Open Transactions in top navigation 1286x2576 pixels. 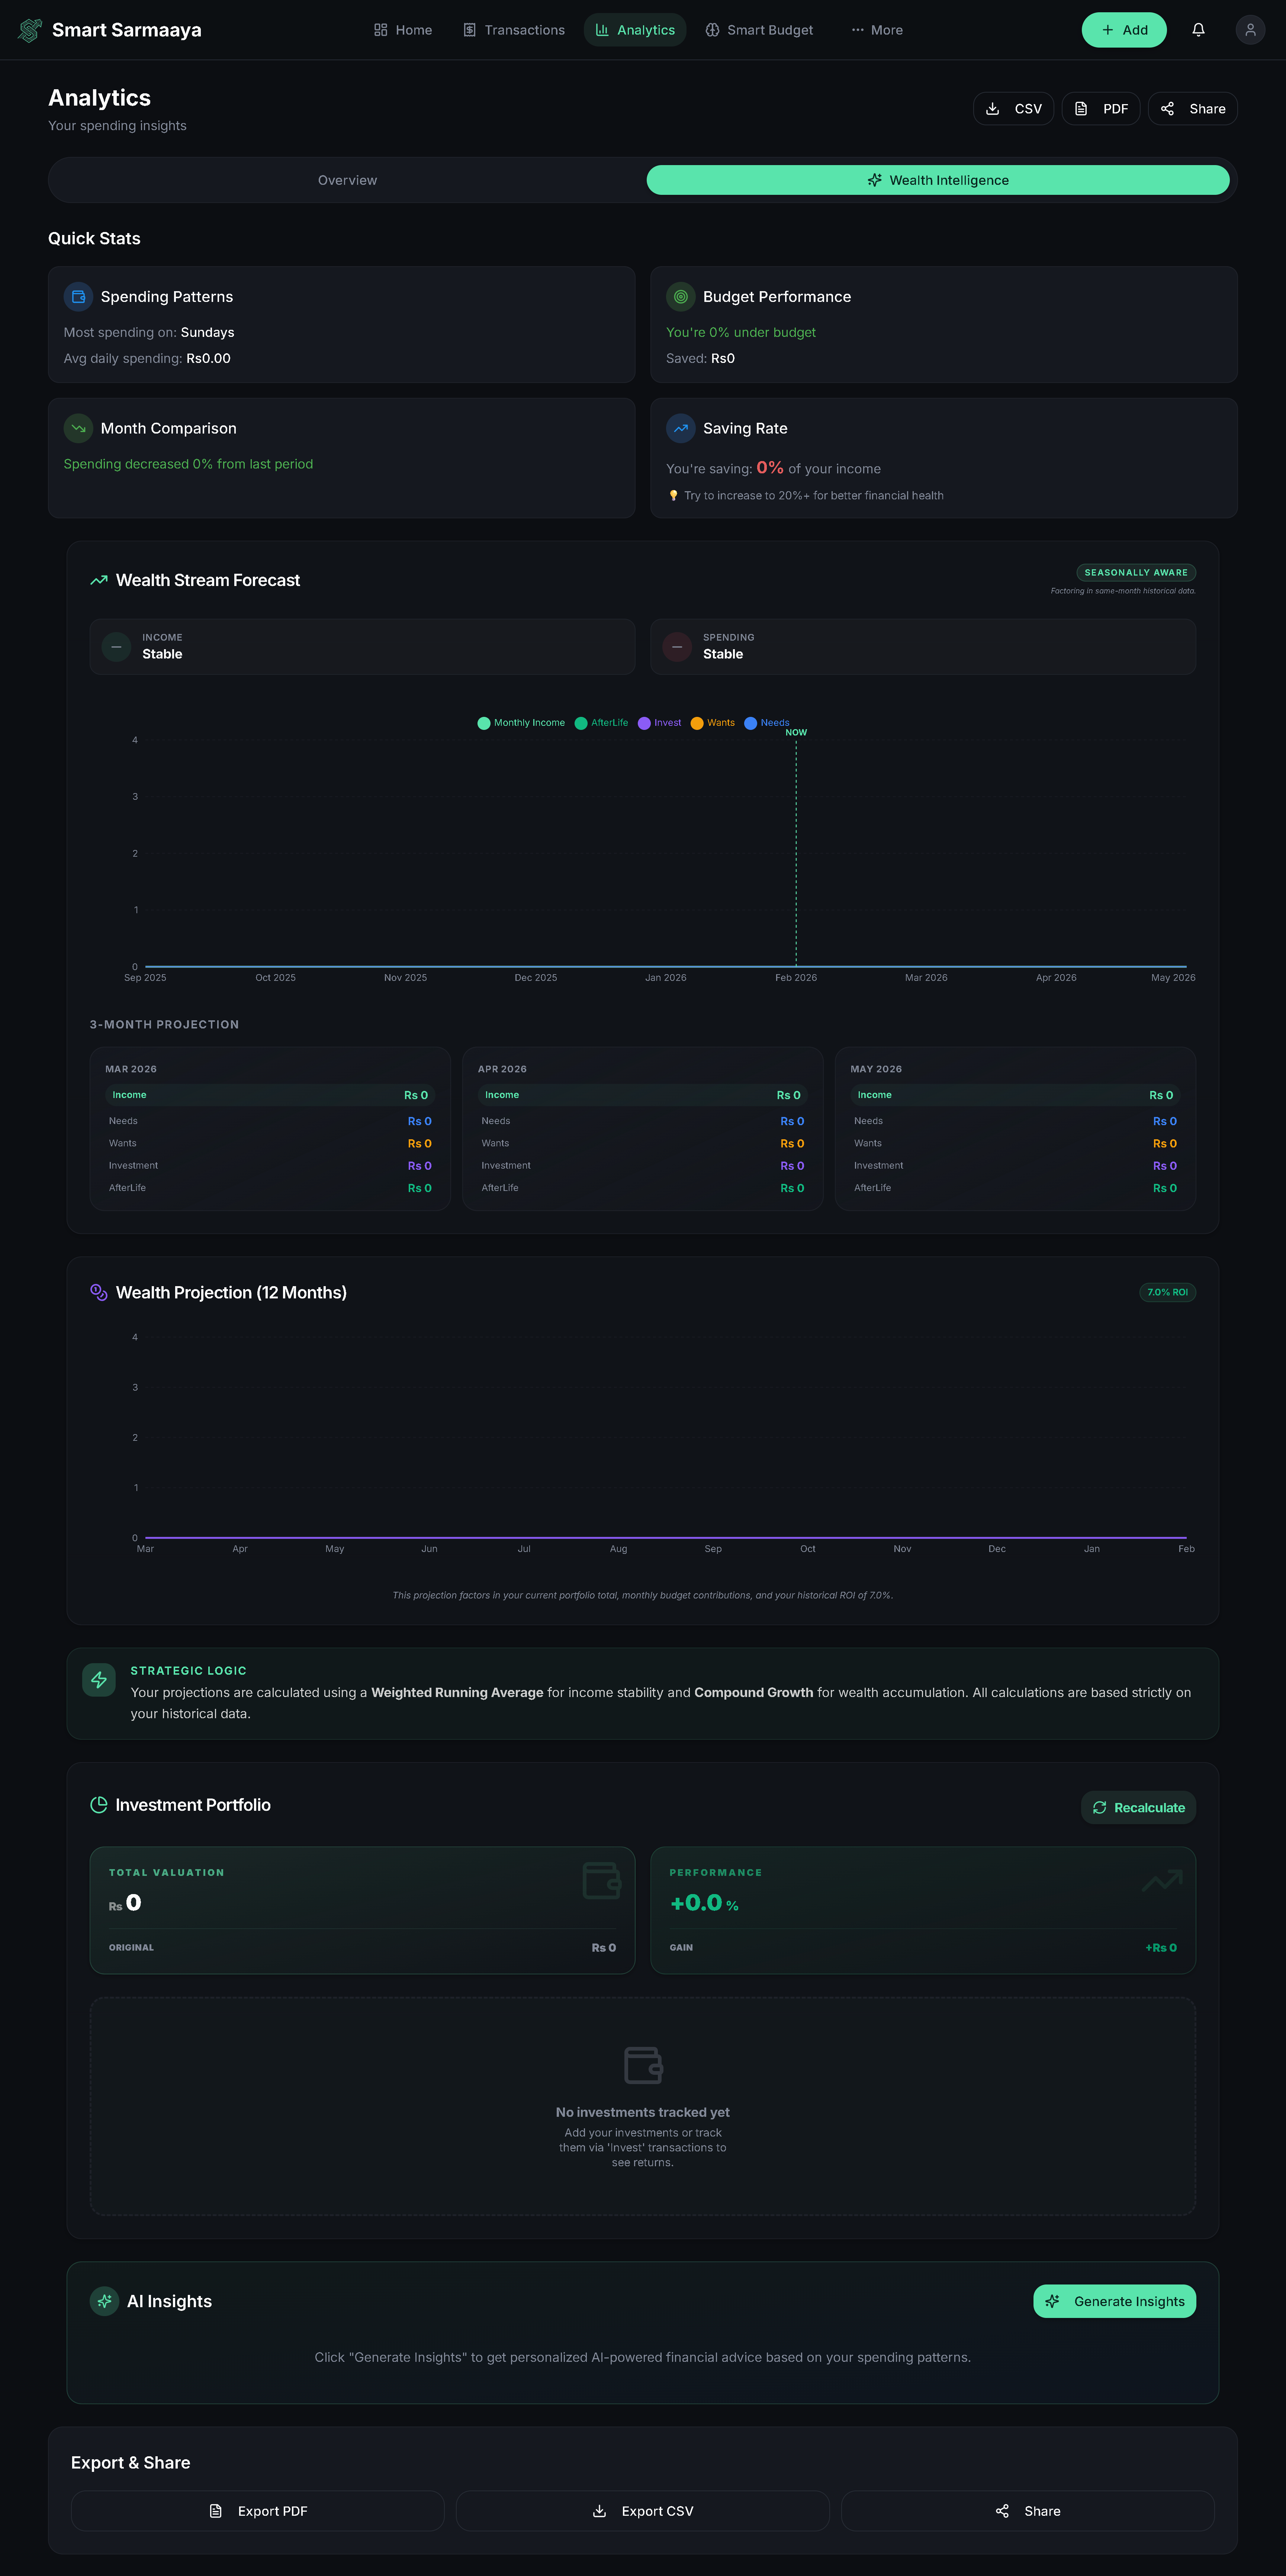(514, 30)
